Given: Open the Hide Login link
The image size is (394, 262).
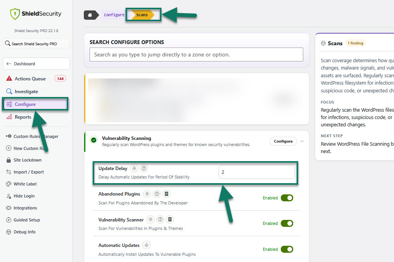Looking at the screenshot, I should pos(24,196).
